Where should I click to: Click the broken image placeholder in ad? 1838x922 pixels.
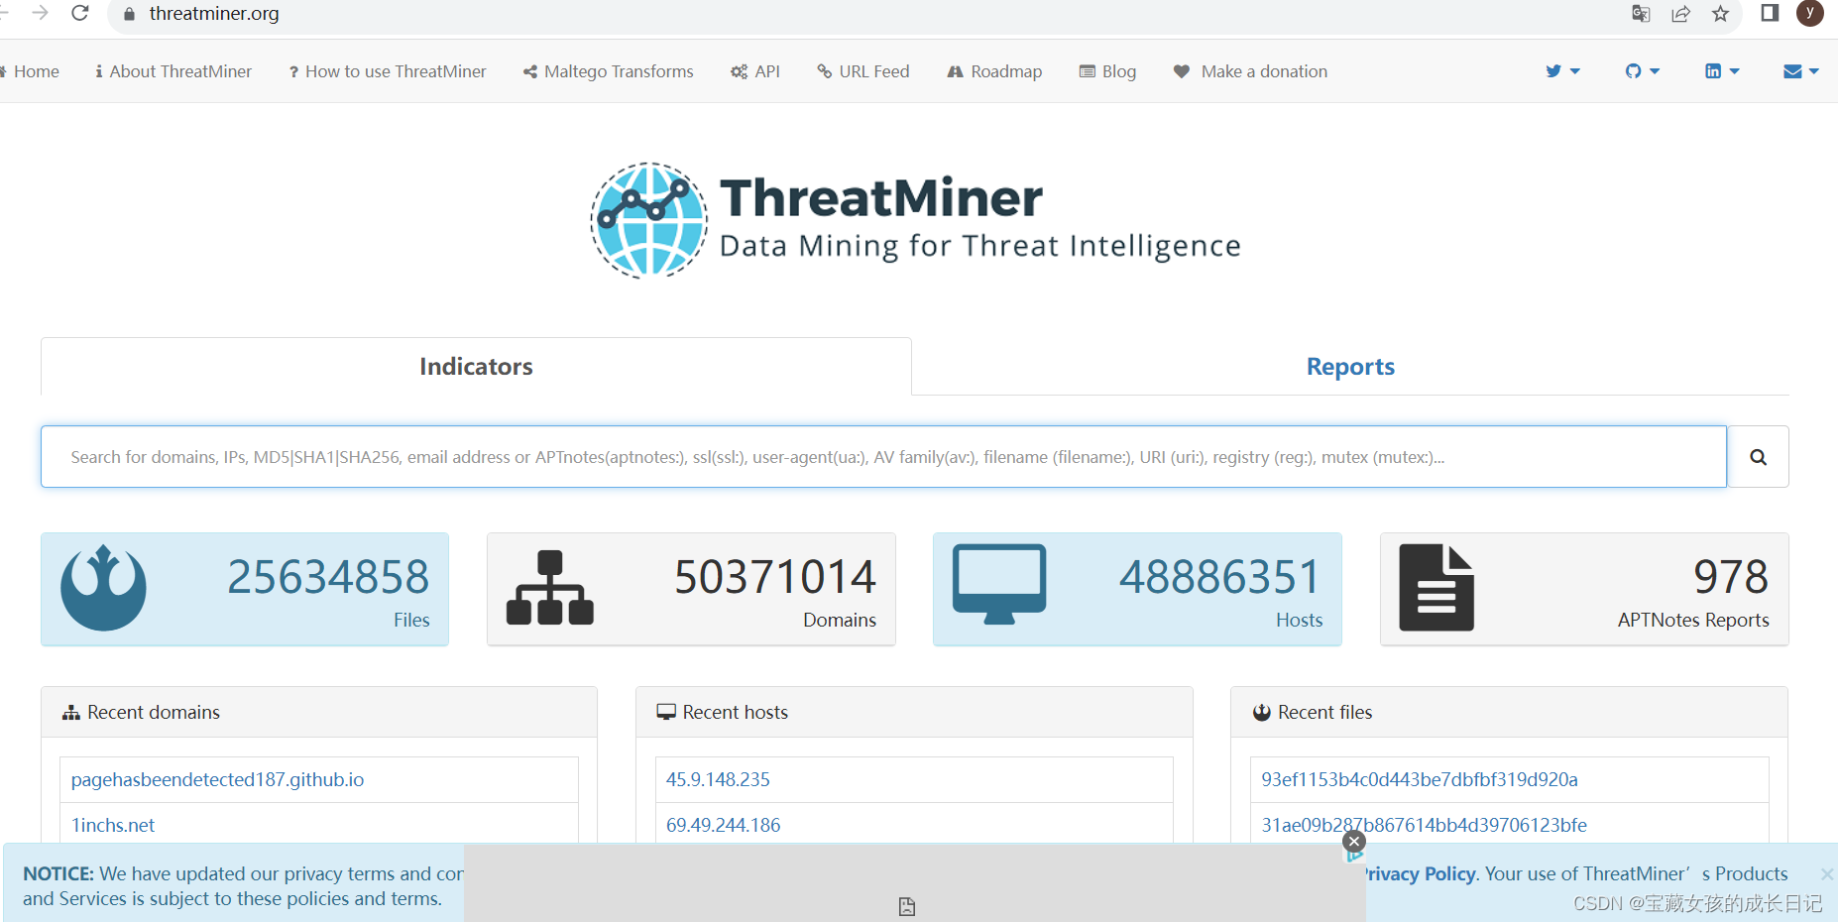(907, 906)
